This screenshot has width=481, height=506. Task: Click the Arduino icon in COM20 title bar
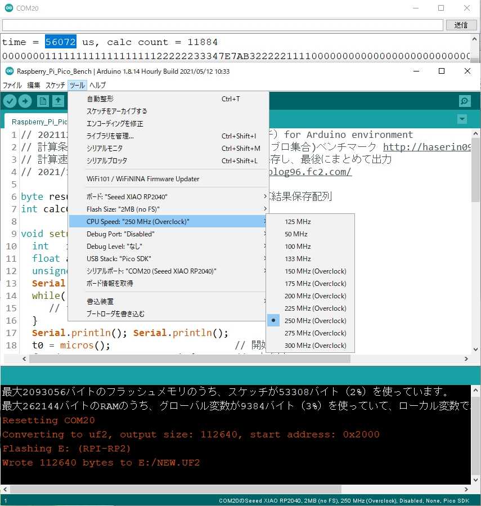(8, 8)
